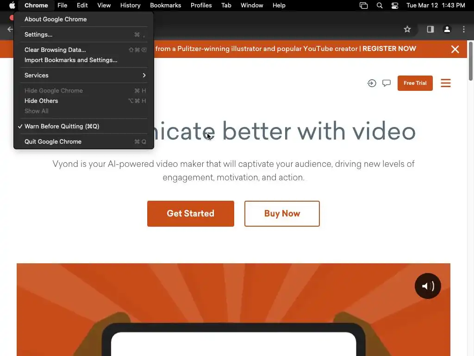This screenshot has width=474, height=356.
Task: Open the View menu
Action: 104,6
